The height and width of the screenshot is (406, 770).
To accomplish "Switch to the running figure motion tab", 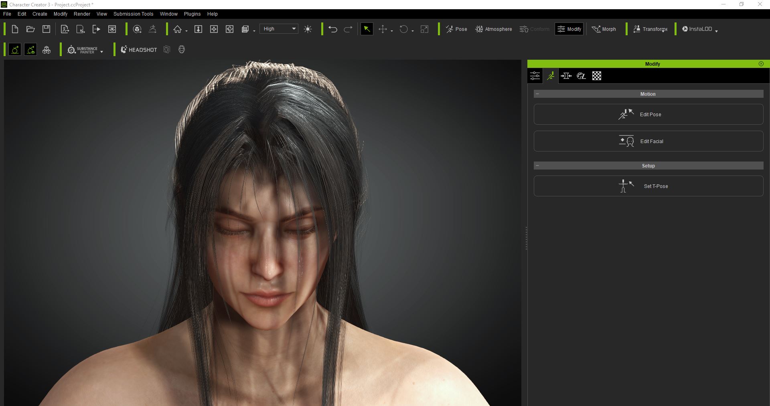I will coord(551,76).
